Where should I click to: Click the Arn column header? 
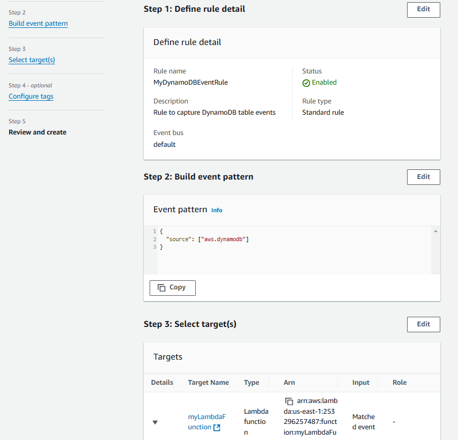click(x=289, y=383)
